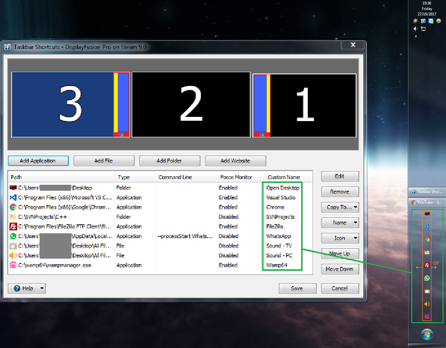This screenshot has width=446, height=348.
Task: Launch the Visual Studio Code taskbar shortcut icon
Action: point(427,226)
